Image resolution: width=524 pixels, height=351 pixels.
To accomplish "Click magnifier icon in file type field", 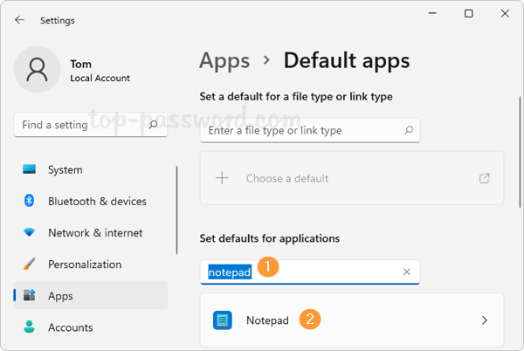I will click(408, 130).
